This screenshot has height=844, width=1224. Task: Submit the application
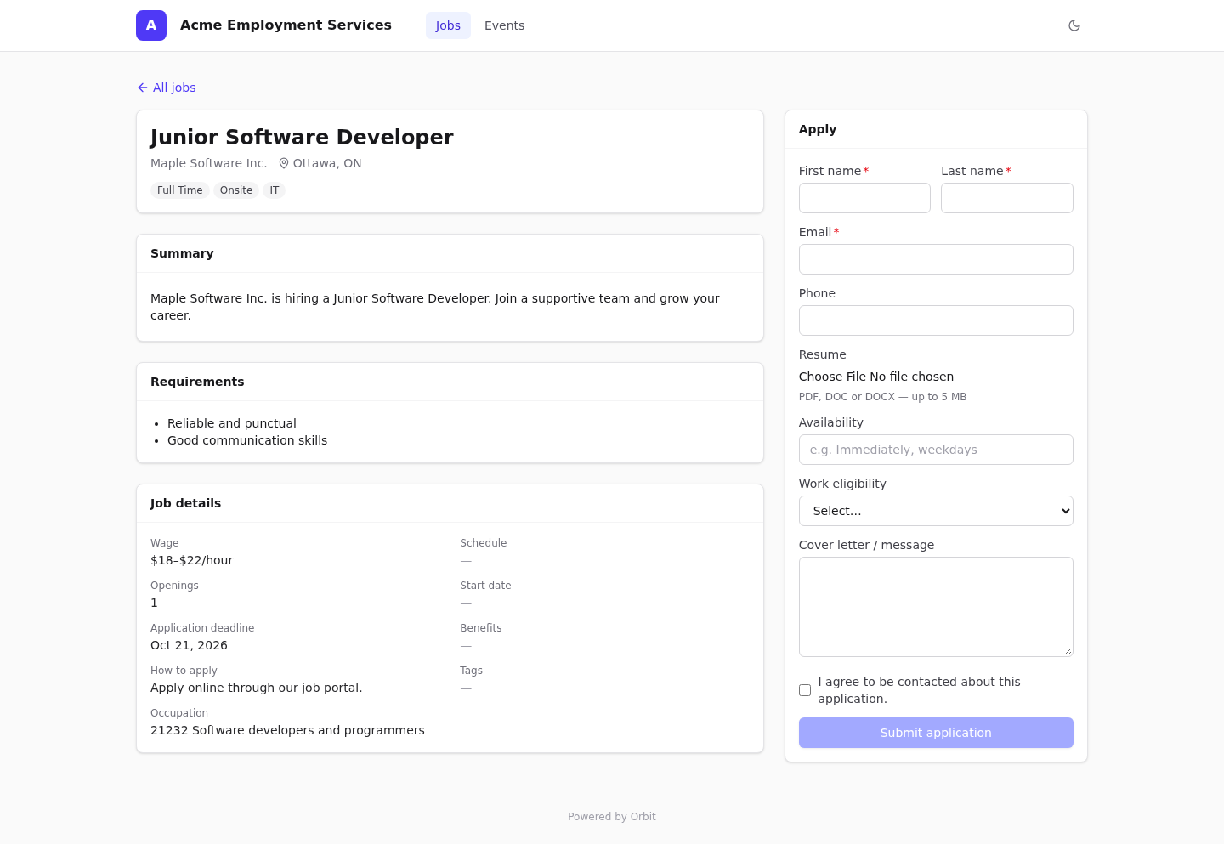tap(936, 733)
